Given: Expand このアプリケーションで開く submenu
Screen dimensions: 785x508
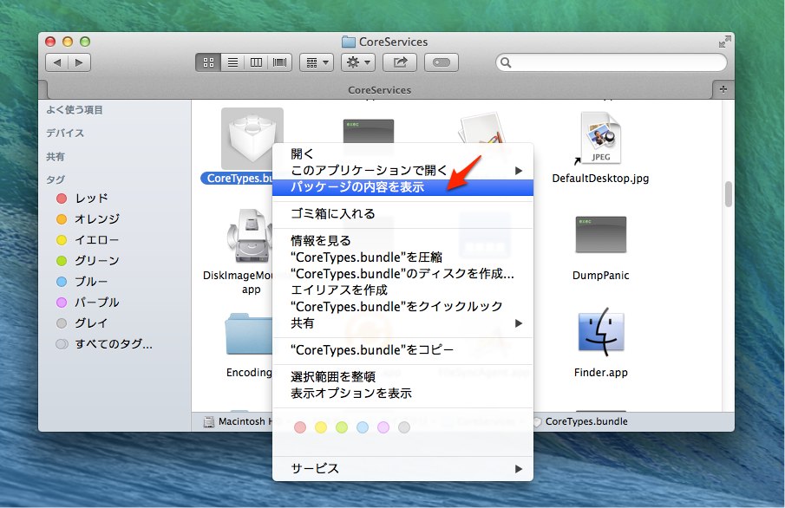Looking at the screenshot, I should click(x=402, y=170).
